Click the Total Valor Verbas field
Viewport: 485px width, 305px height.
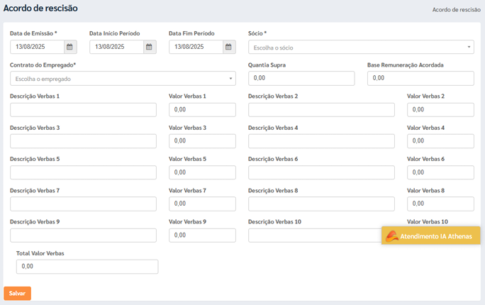pos(87,267)
